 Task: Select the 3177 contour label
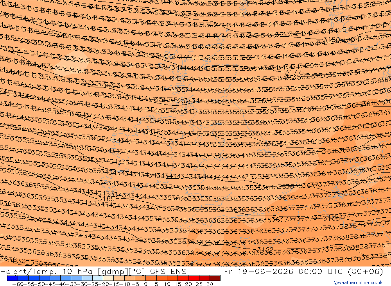point(293,73)
